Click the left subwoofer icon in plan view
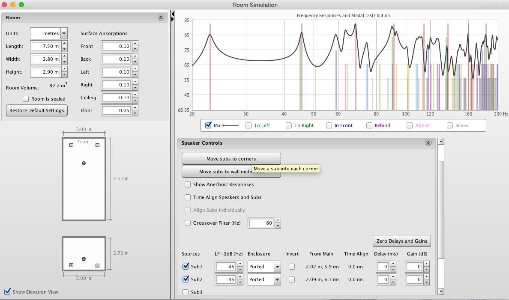This screenshot has height=300, width=509. point(72,146)
